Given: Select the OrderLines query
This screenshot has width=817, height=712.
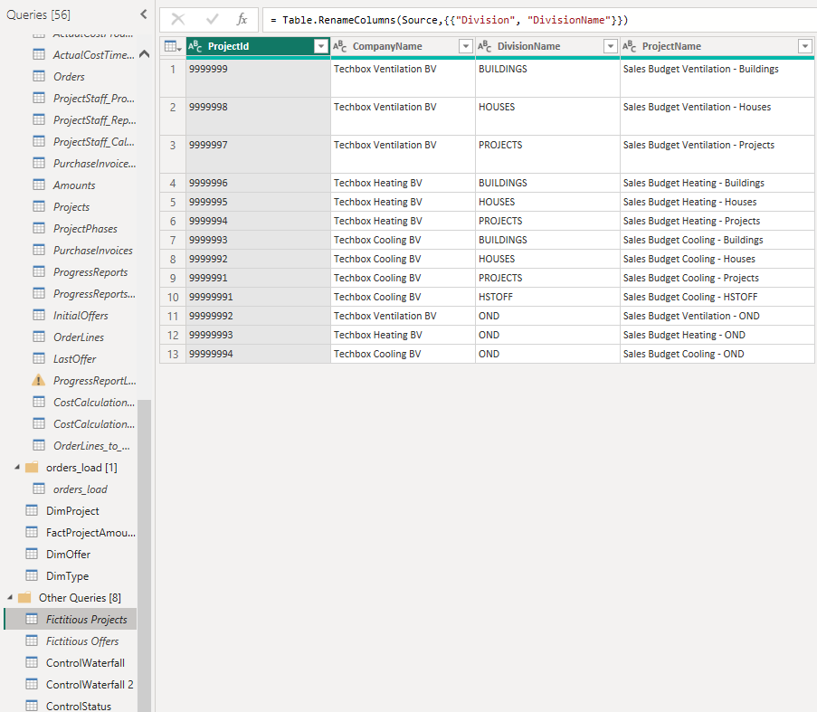Looking at the screenshot, I should pyautogui.click(x=78, y=337).
